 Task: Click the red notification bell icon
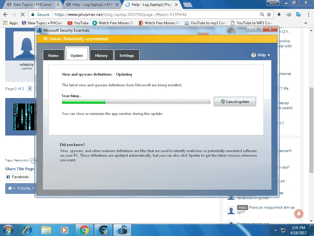click(x=299, y=214)
